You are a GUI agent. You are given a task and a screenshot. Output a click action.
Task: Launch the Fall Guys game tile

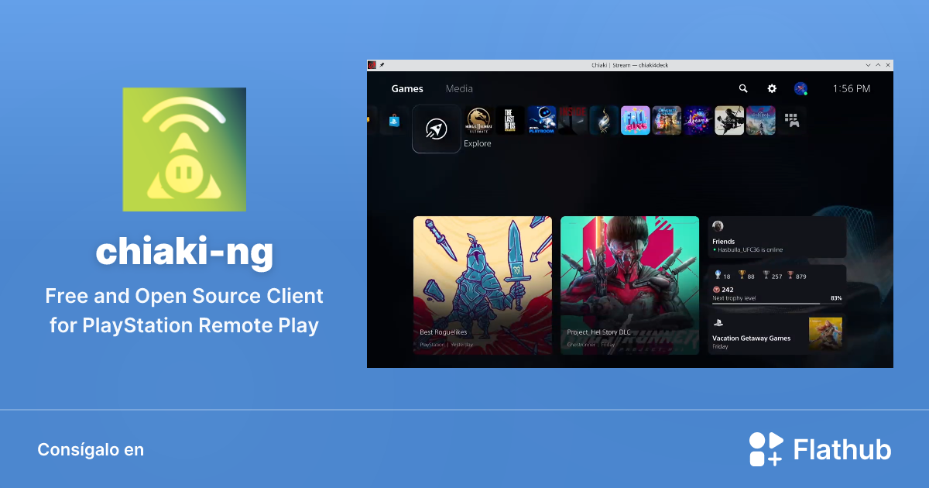pos(636,121)
